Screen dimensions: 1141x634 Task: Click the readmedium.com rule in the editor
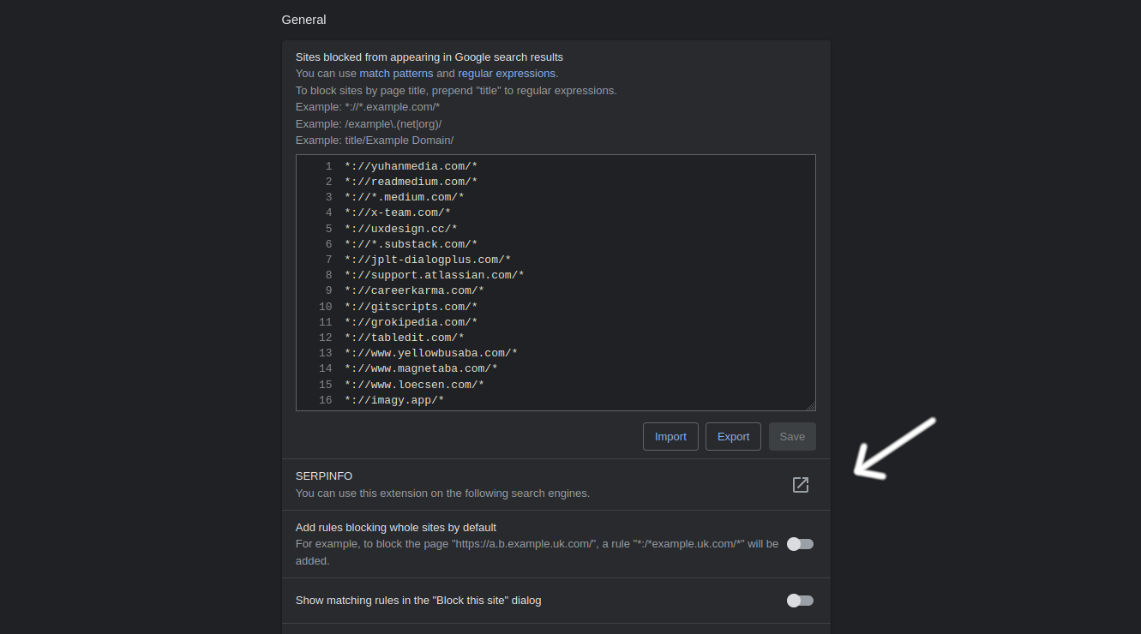[x=411, y=182]
